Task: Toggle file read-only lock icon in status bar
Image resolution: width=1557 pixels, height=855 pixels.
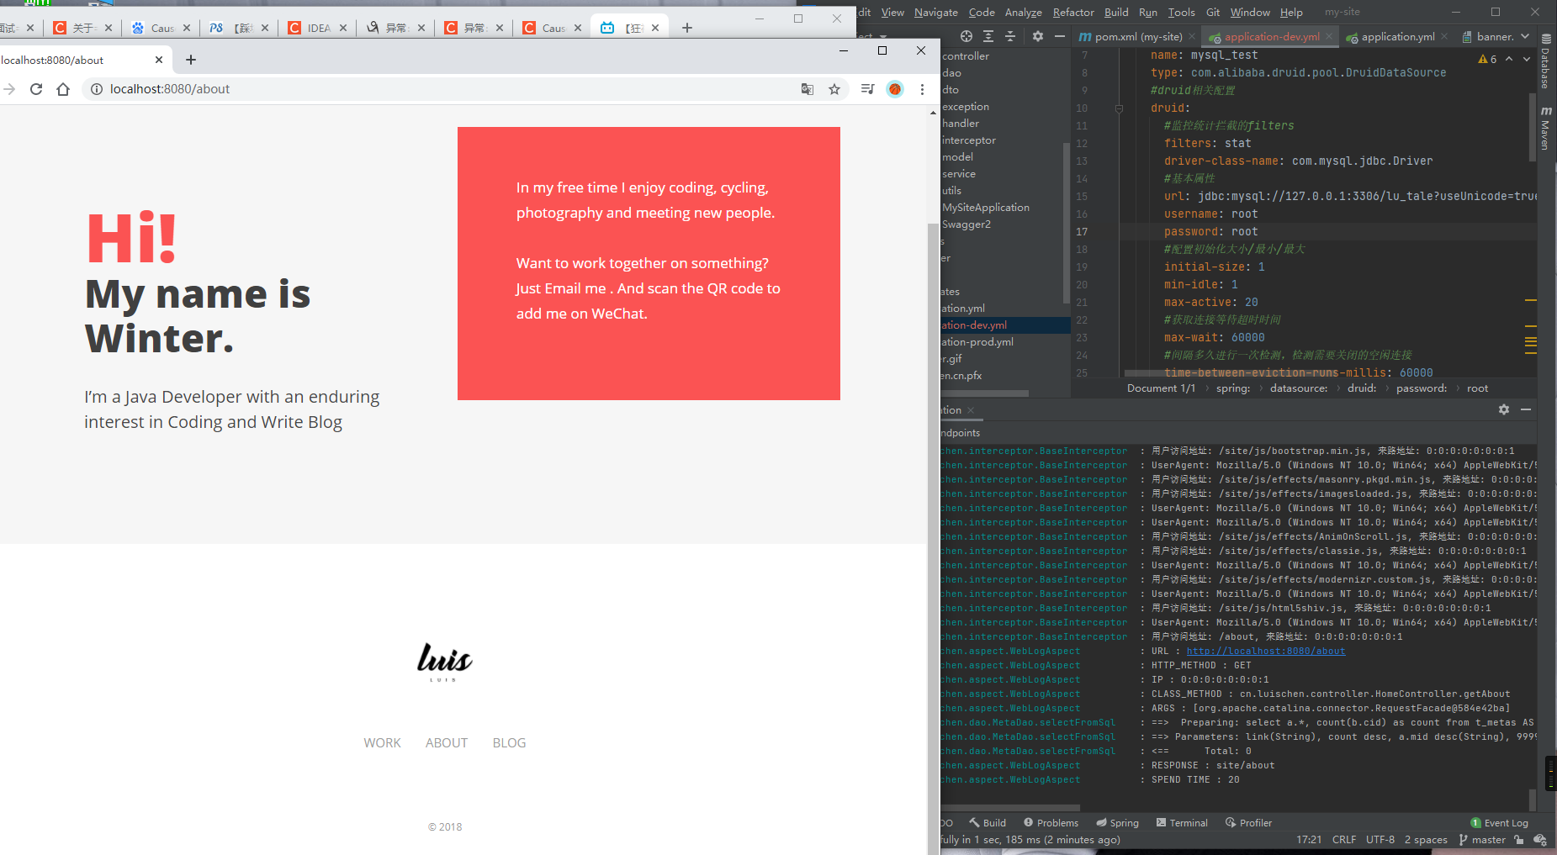Action: click(x=1519, y=840)
